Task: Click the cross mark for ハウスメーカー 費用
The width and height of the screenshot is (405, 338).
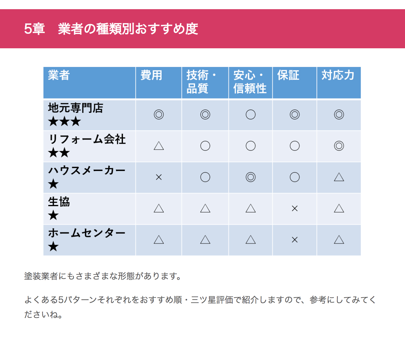Action: [x=159, y=177]
